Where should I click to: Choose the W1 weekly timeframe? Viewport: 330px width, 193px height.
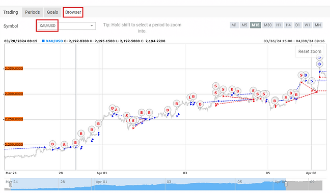tap(307, 25)
